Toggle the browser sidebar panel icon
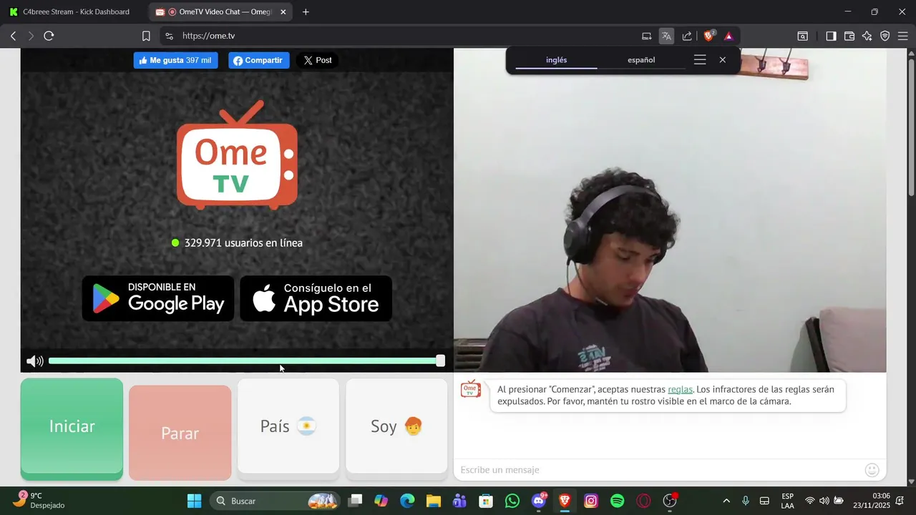The image size is (916, 515). (x=831, y=36)
